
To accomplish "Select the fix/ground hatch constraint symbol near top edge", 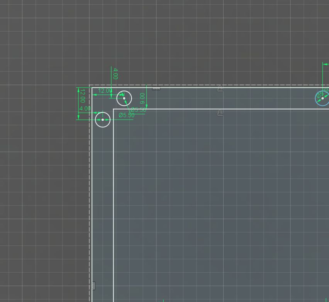I will click(156, 88).
